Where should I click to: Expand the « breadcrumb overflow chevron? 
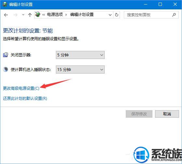point(44,15)
